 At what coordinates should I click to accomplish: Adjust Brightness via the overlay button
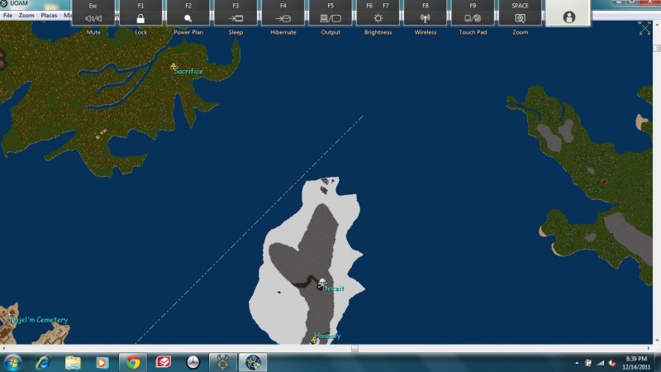point(378,17)
